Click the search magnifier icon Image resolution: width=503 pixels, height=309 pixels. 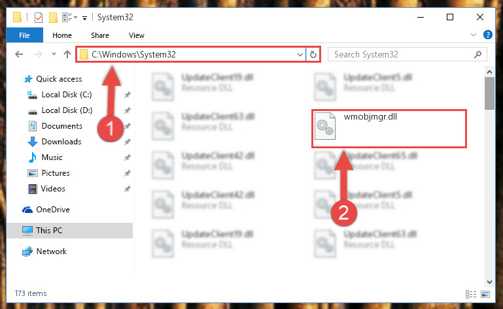(477, 54)
